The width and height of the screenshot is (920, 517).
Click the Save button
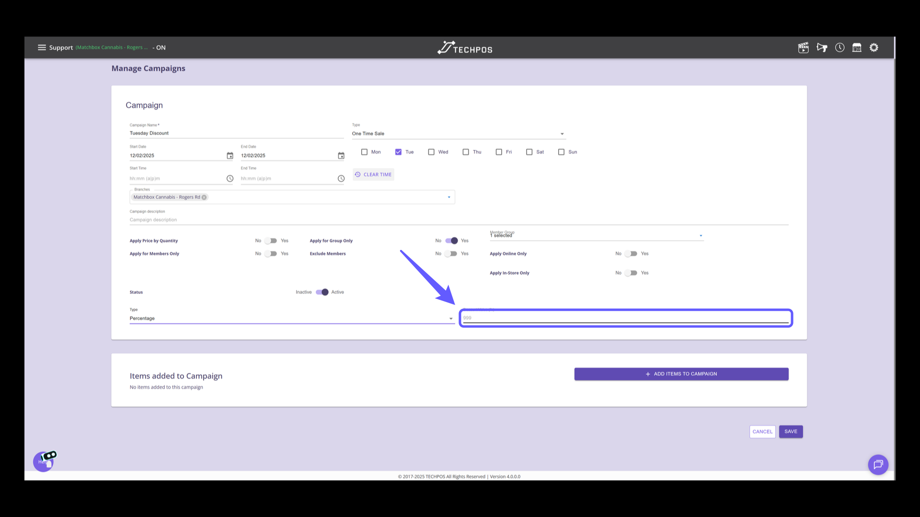coord(791,431)
